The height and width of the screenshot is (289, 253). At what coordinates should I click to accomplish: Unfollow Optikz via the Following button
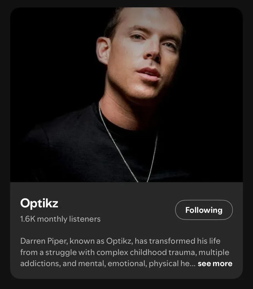(204, 210)
